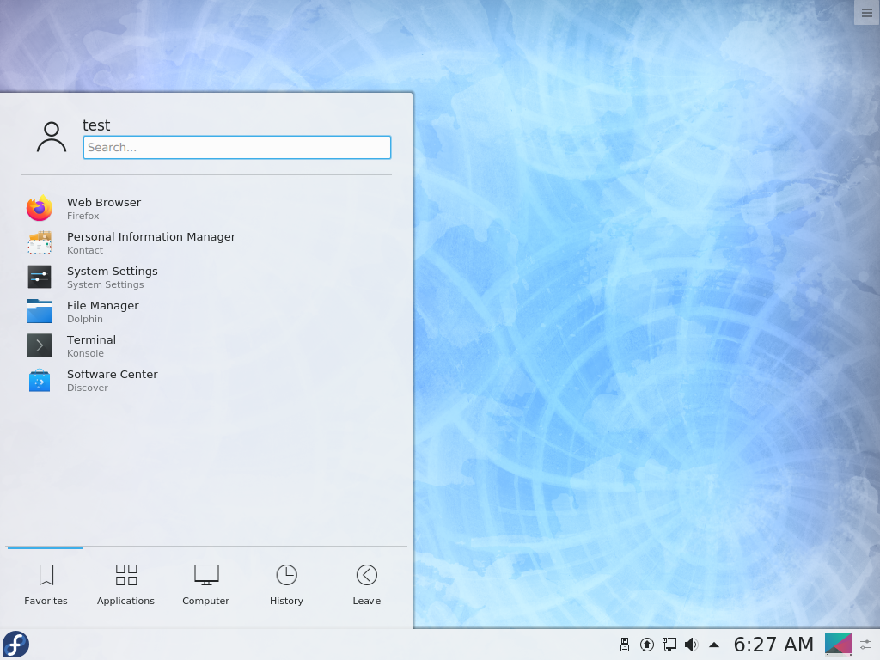Open the software updates tray icon
Viewport: 880px width, 660px height.
pyautogui.click(x=646, y=645)
